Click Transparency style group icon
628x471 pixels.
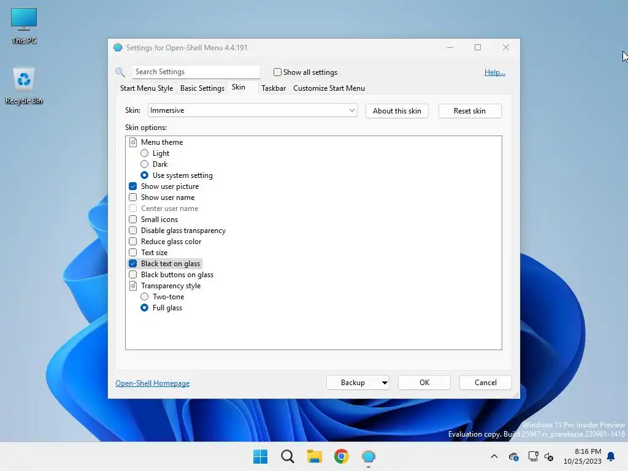pos(133,286)
